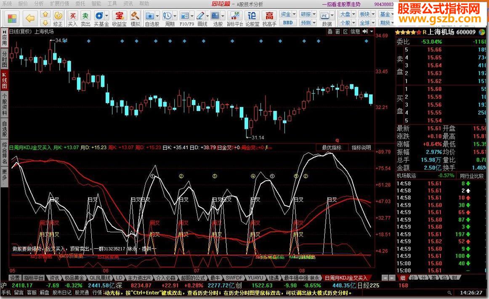
Task: Open 一招看准股票走势 banner link
Action: (x=341, y=4)
